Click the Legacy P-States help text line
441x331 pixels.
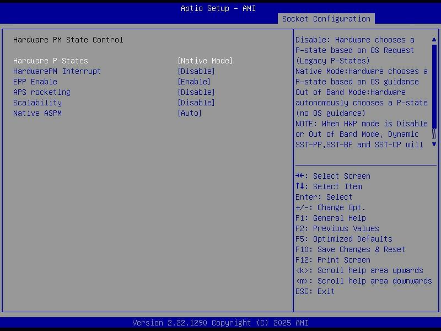coord(333,61)
